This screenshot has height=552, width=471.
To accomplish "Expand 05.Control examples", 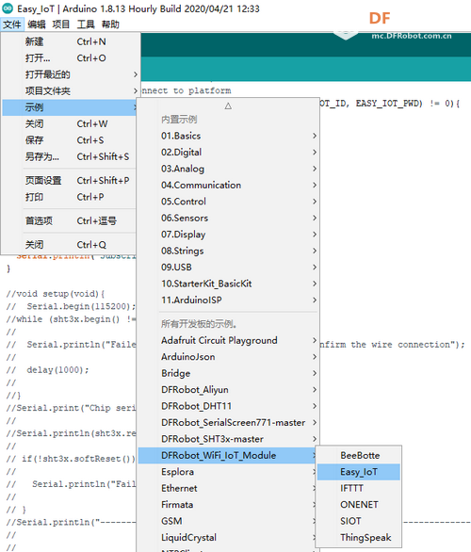I will [229, 202].
